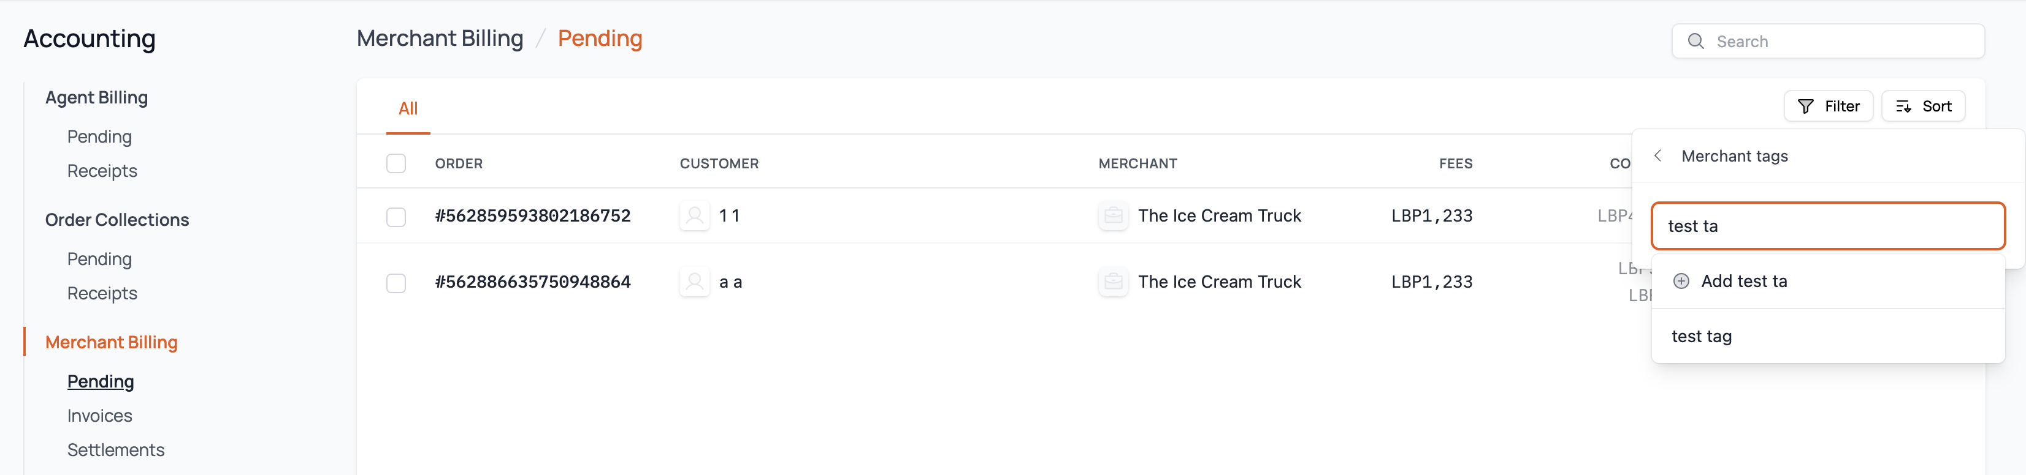
Task: Click back arrow beside Merchant tags
Action: [x=1658, y=156]
